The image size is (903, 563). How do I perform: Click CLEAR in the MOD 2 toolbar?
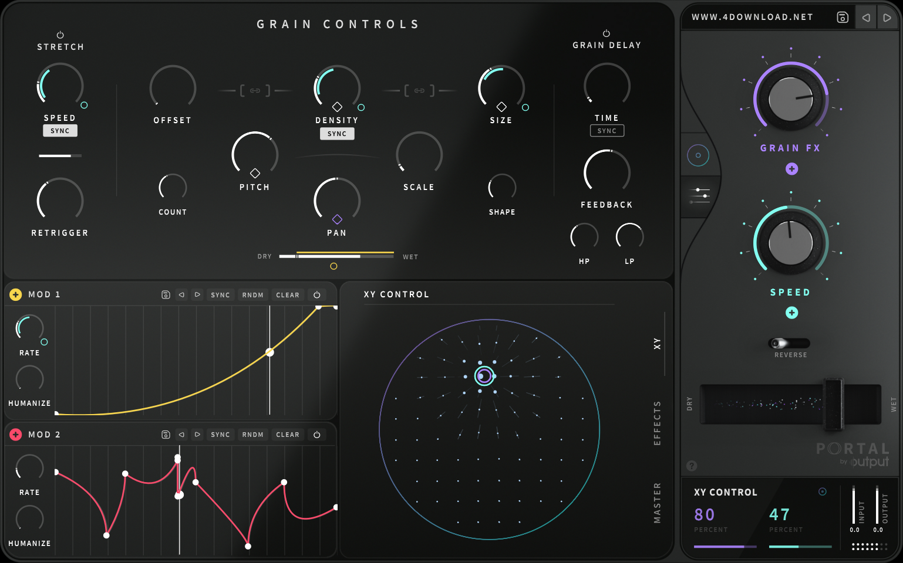click(287, 435)
